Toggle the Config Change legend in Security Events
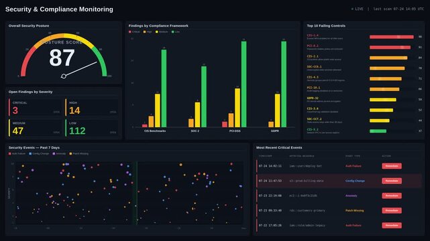Viewport: 430px width, 241px height. pos(39,154)
